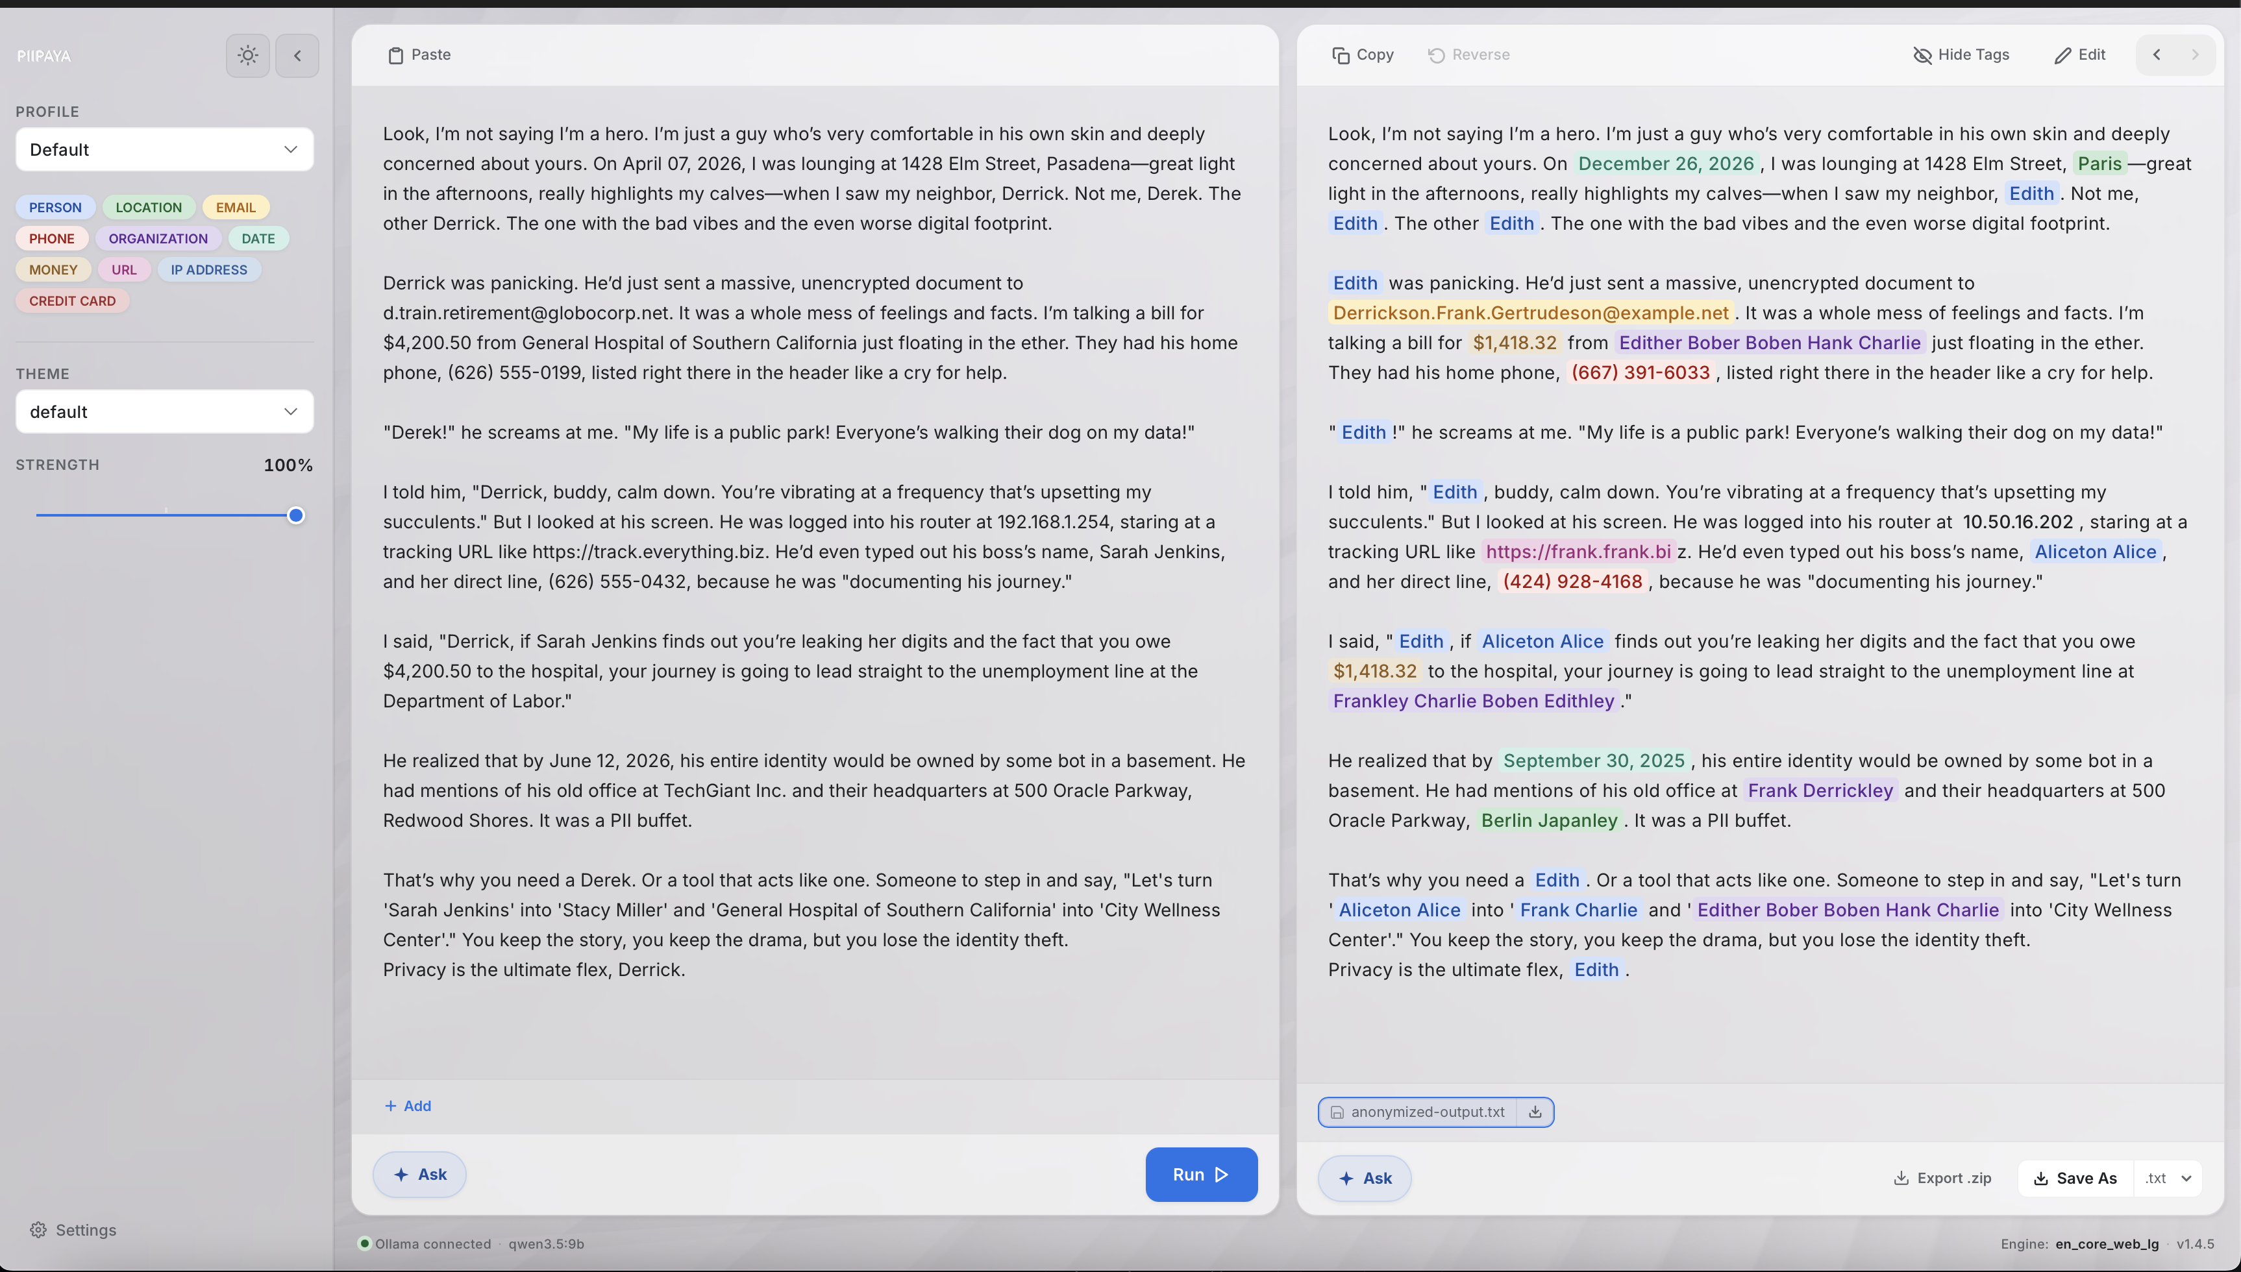Click the Strength value 100%
This screenshot has width=2241, height=1272.
[x=288, y=465]
